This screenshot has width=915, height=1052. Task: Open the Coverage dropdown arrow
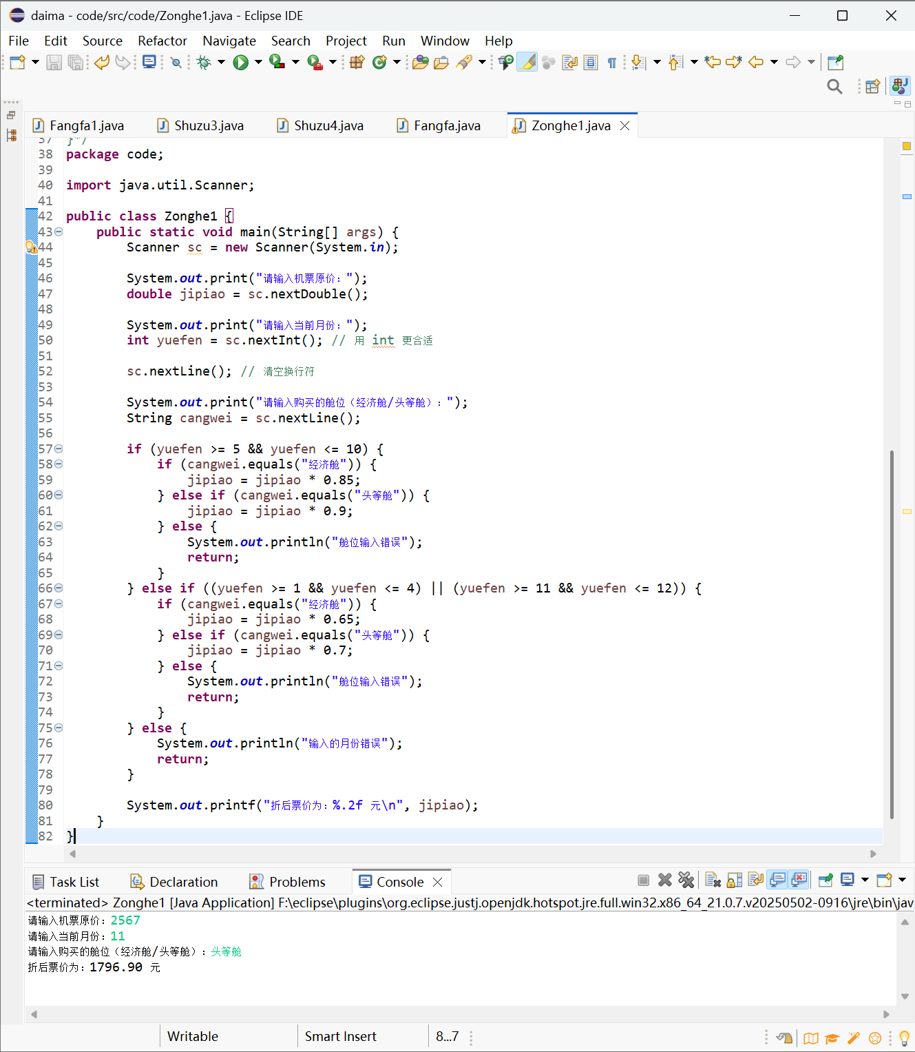tap(296, 63)
